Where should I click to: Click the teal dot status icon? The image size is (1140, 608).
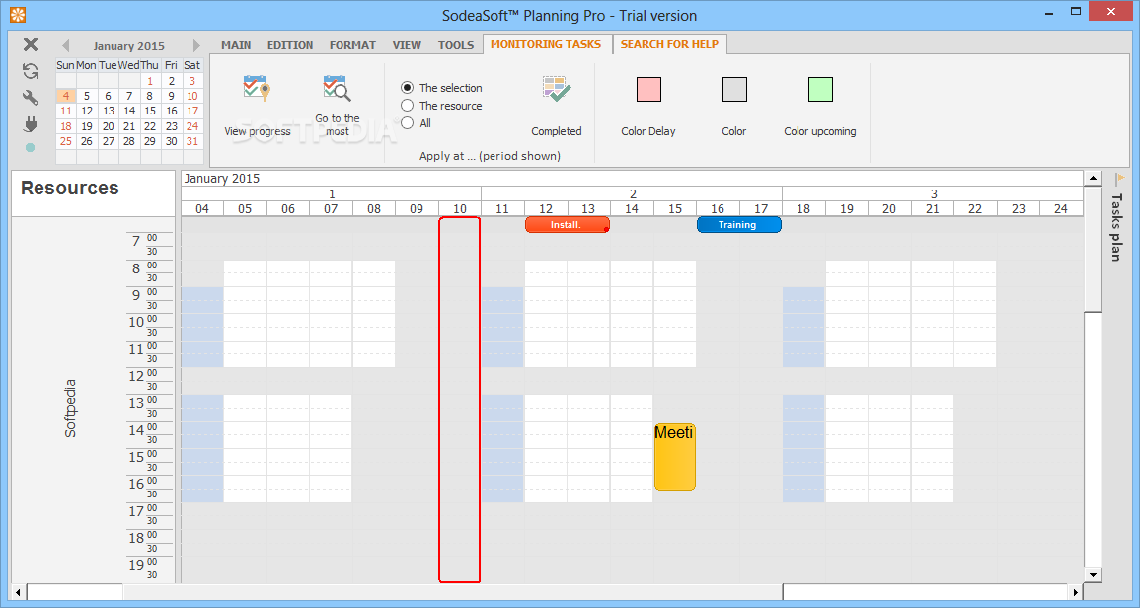30,148
